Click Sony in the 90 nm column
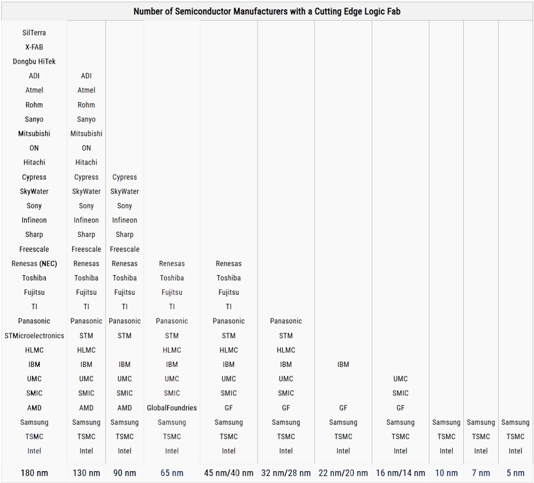The image size is (534, 483). coord(125,206)
